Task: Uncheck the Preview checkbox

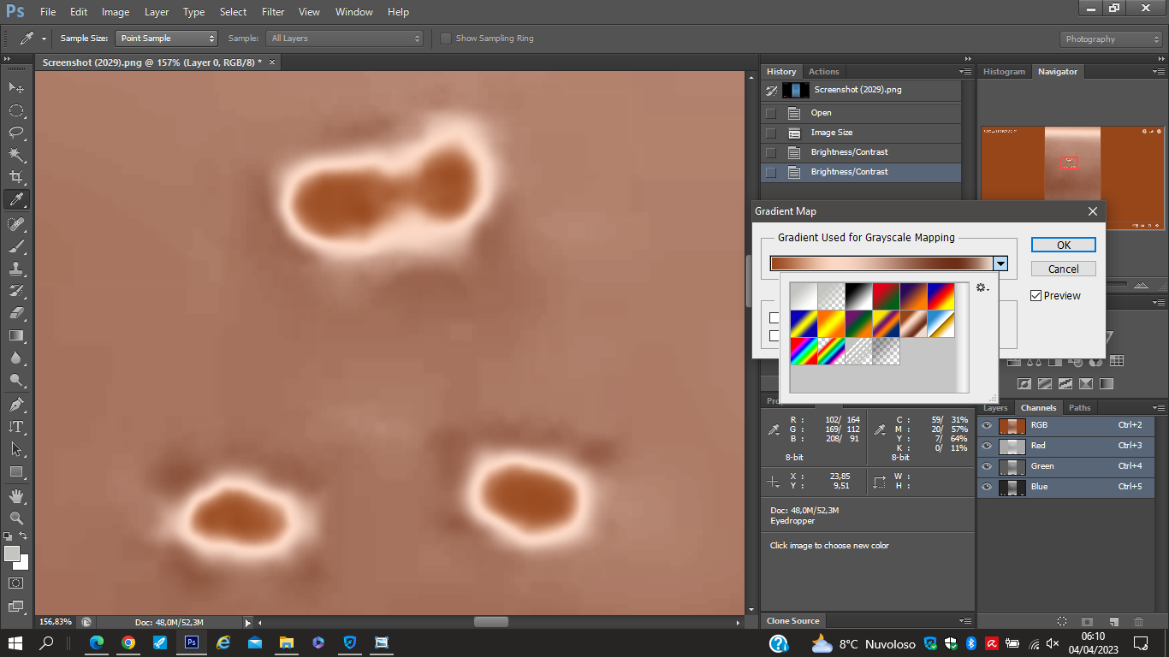Action: [1036, 296]
